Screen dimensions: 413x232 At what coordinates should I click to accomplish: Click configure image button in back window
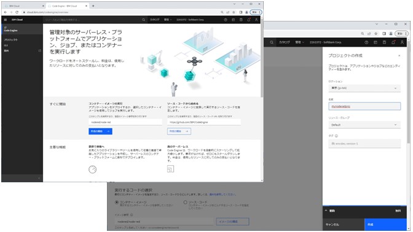[232, 222]
